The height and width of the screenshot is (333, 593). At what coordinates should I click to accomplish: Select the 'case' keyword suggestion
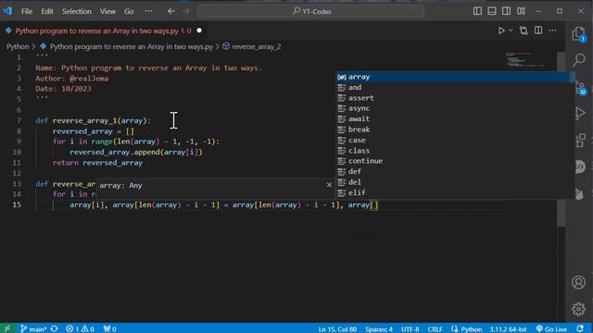454,140
